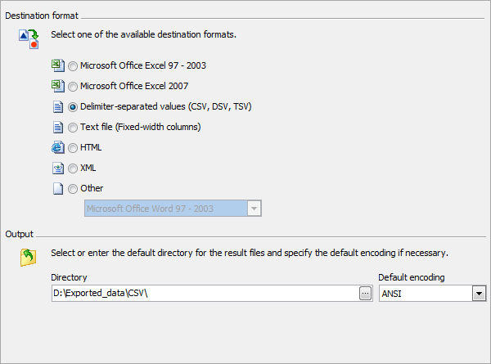Select the HTML format radio button
This screenshot has width=491, height=364.
pos(74,148)
